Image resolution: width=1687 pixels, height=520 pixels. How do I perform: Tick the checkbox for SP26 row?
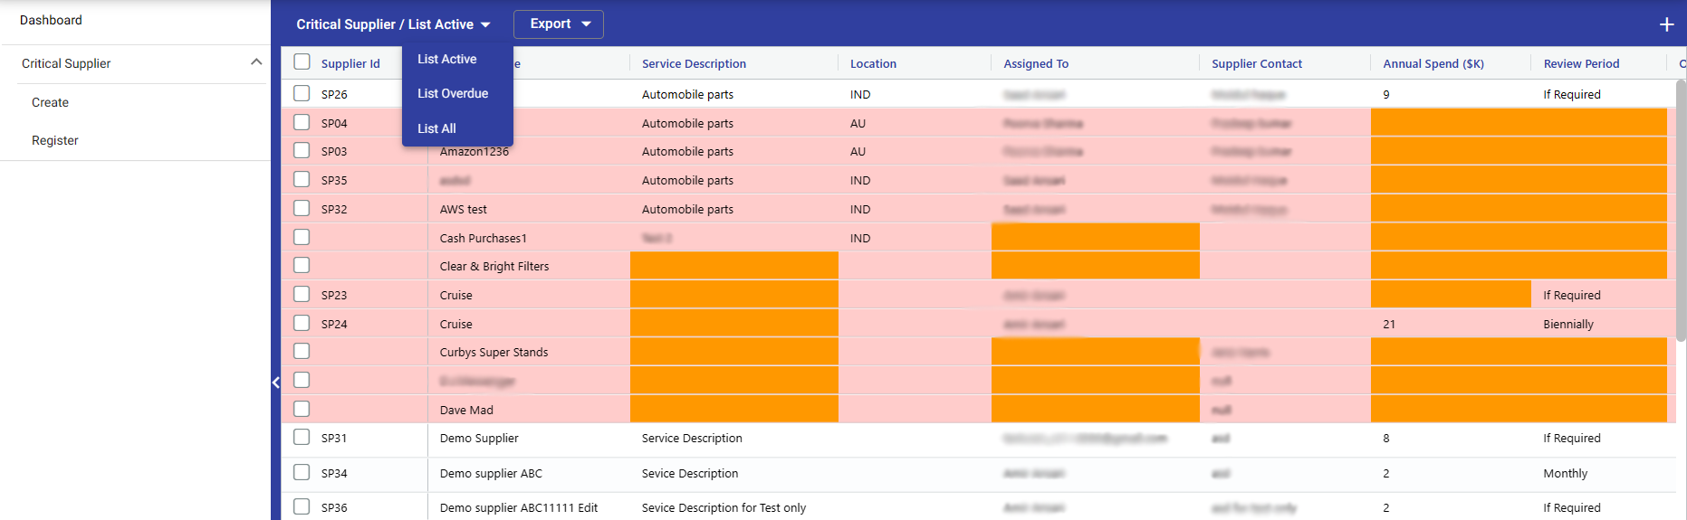point(302,93)
